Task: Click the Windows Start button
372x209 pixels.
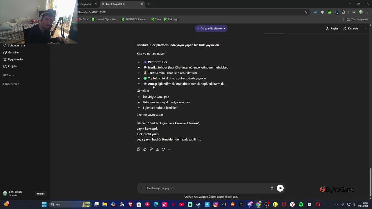Action: click(44, 204)
